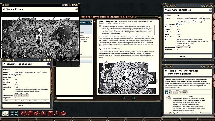Click the +2d modifier button
The width and height of the screenshot is (215, 121).
click(x=16, y=112)
